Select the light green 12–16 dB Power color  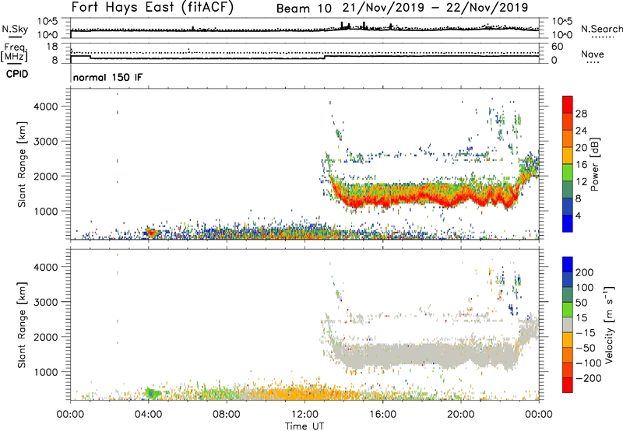click(x=568, y=172)
